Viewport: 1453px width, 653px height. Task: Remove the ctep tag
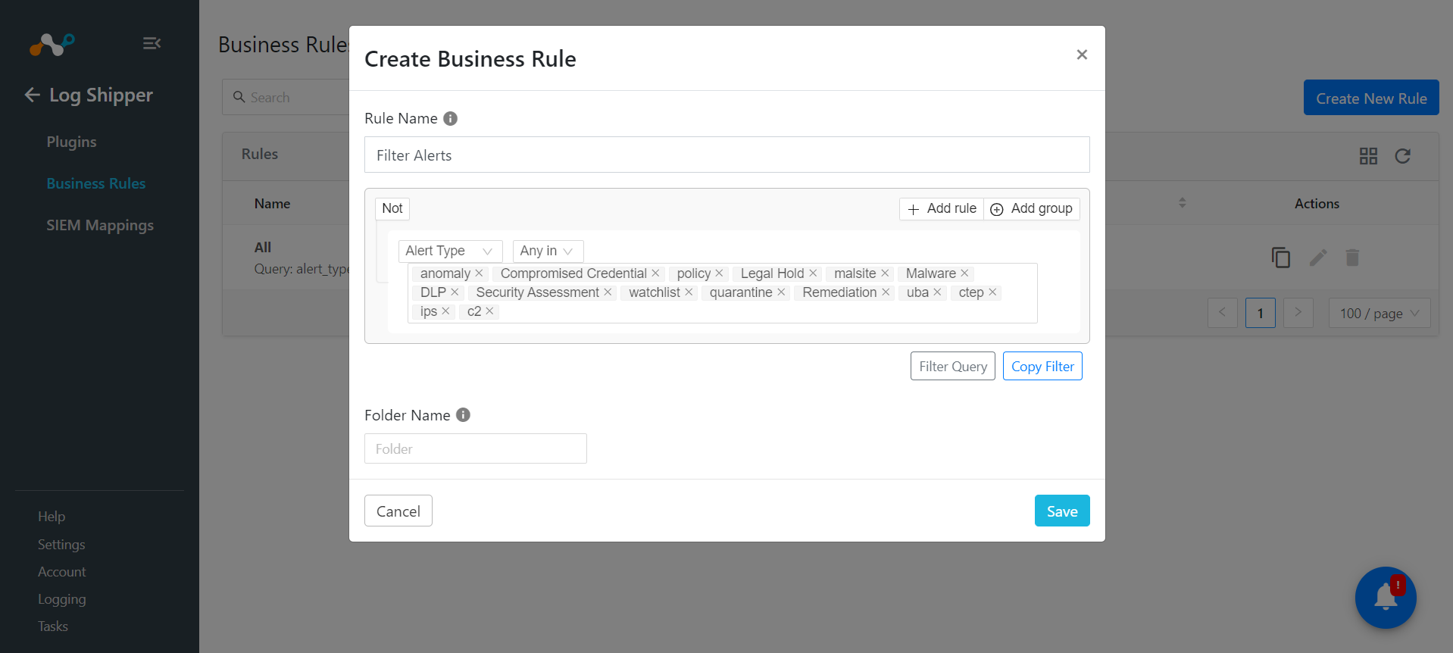[x=992, y=292]
